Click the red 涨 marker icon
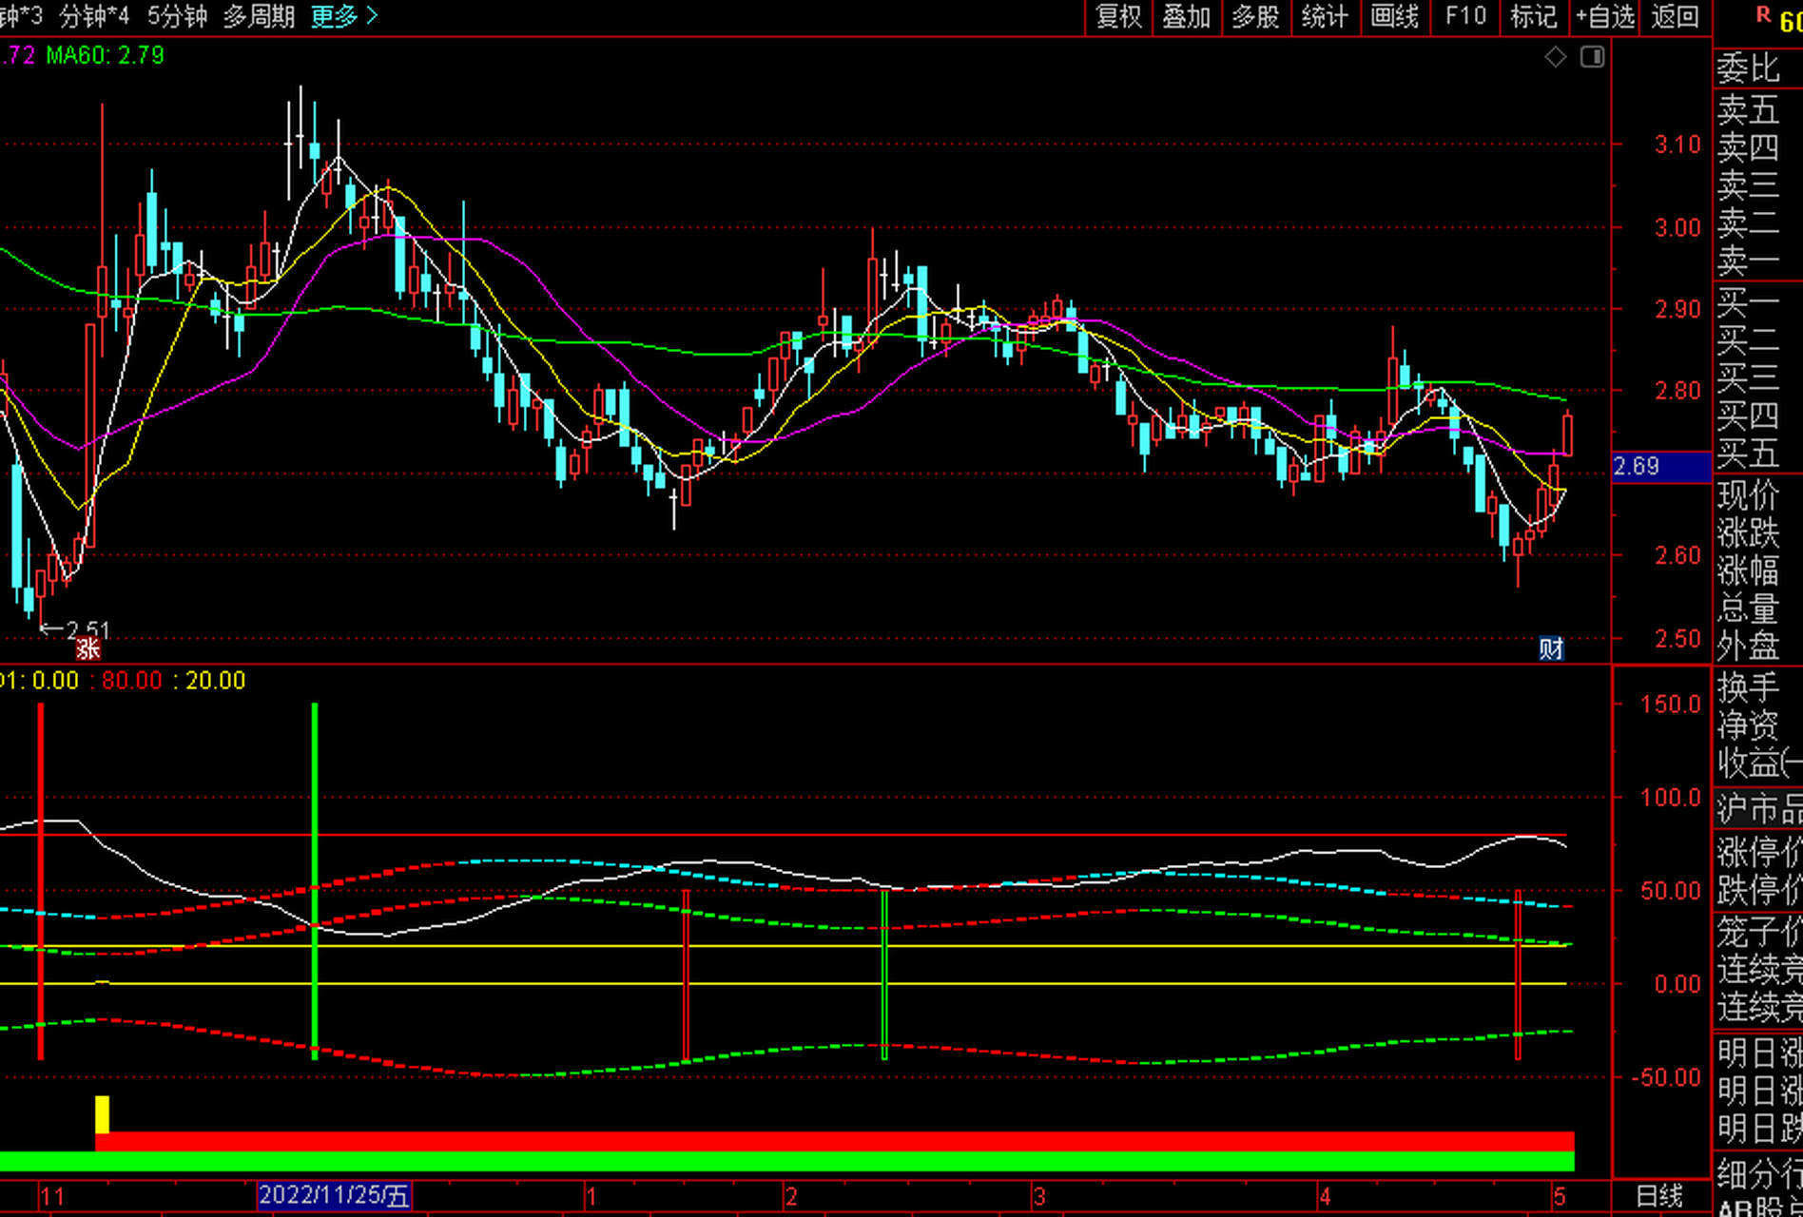Image resolution: width=1803 pixels, height=1217 pixels. 88,648
